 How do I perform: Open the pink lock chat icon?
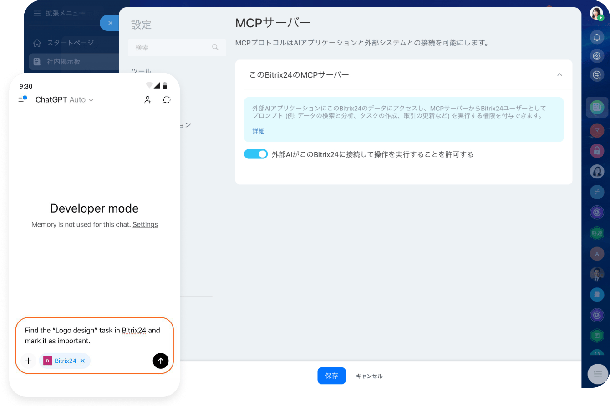click(597, 150)
